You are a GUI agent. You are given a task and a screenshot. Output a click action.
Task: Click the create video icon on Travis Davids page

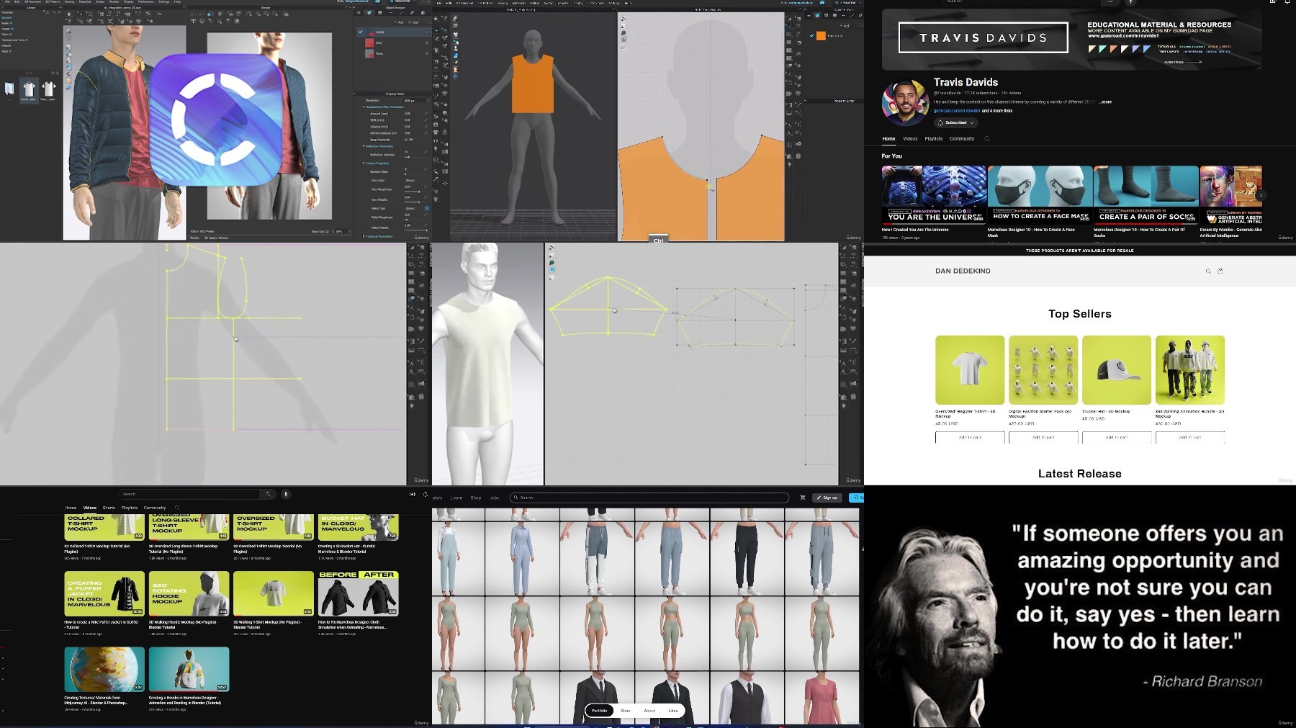click(x=1273, y=2)
